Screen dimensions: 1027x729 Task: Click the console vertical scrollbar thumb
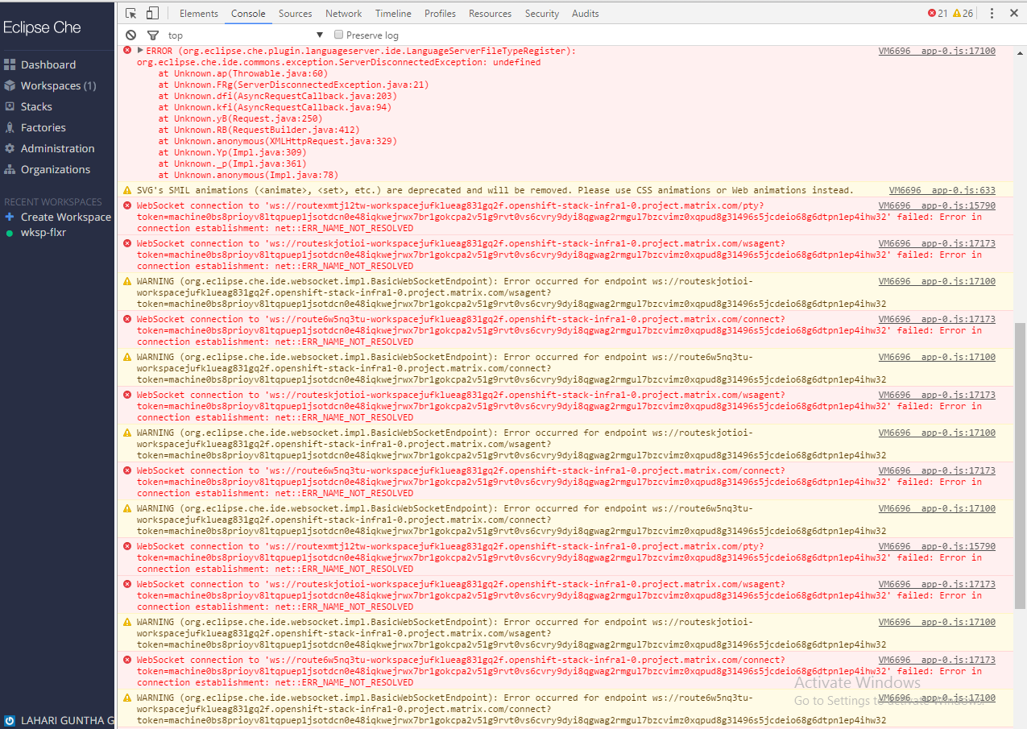tap(1020, 465)
